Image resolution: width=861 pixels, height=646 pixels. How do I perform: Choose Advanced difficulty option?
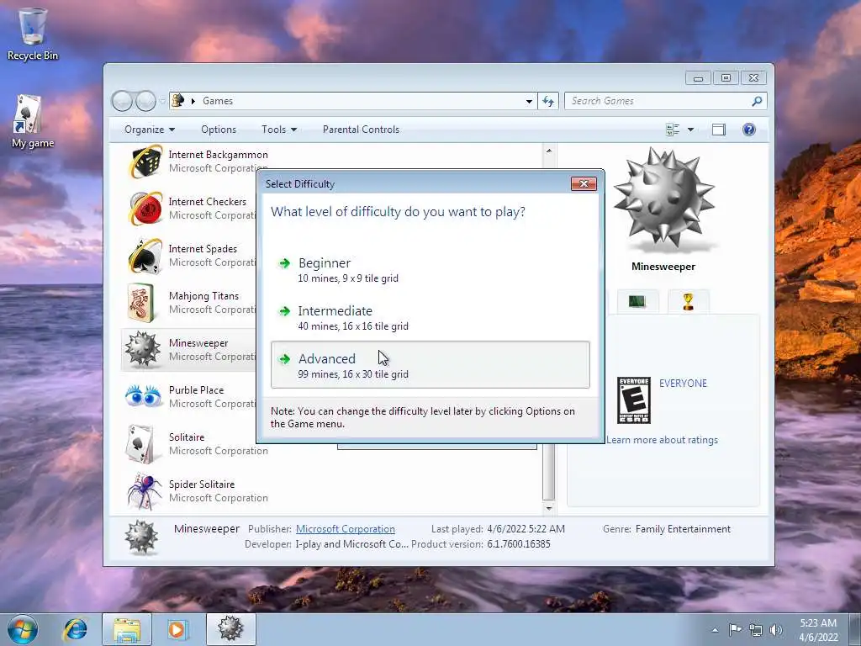click(x=430, y=365)
